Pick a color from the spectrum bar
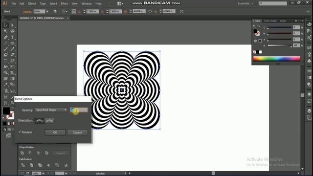313x176 pixels. click(277, 59)
